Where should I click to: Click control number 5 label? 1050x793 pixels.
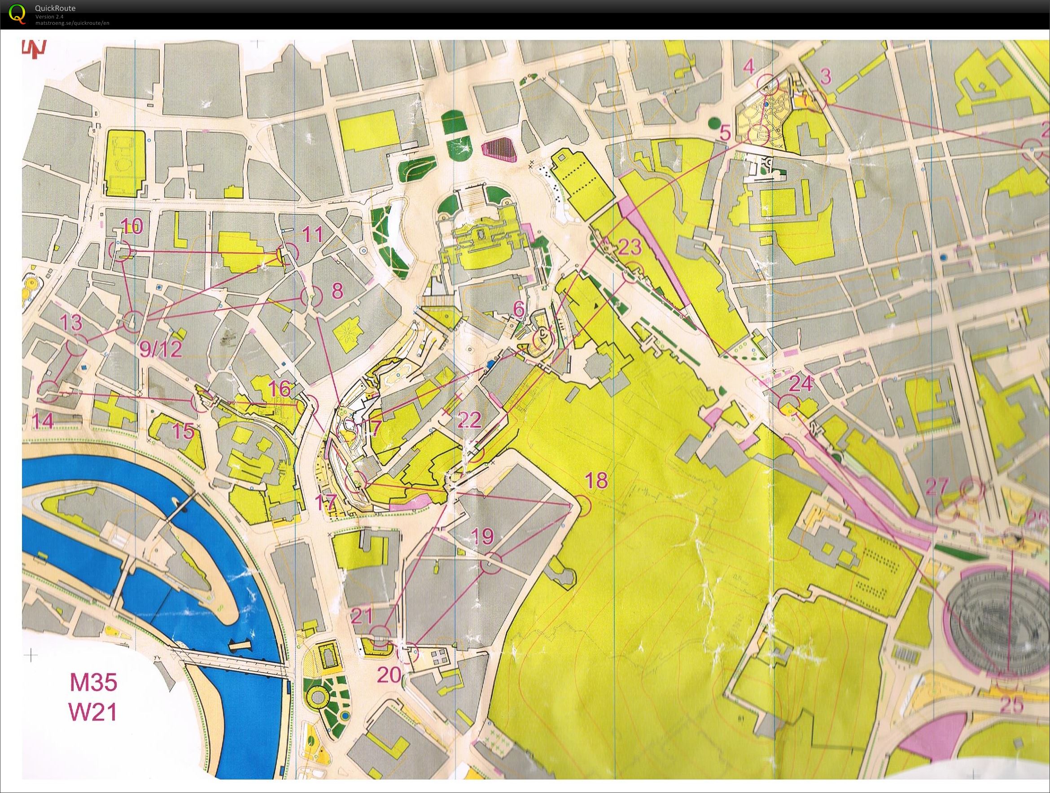coord(725,132)
